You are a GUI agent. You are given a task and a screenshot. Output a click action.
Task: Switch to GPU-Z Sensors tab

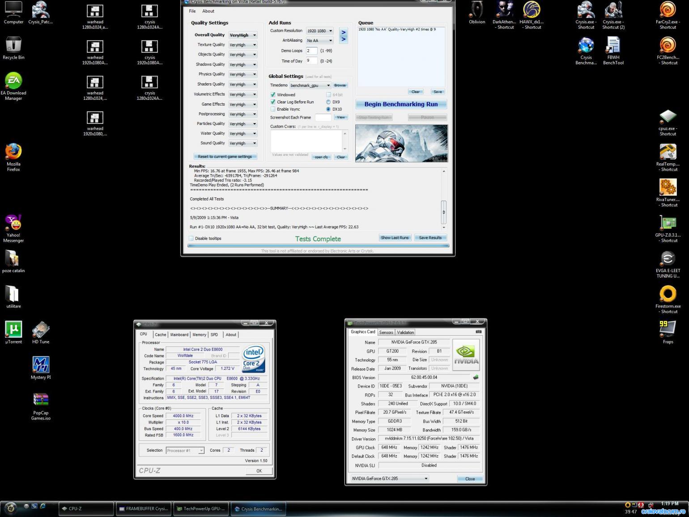pos(386,332)
